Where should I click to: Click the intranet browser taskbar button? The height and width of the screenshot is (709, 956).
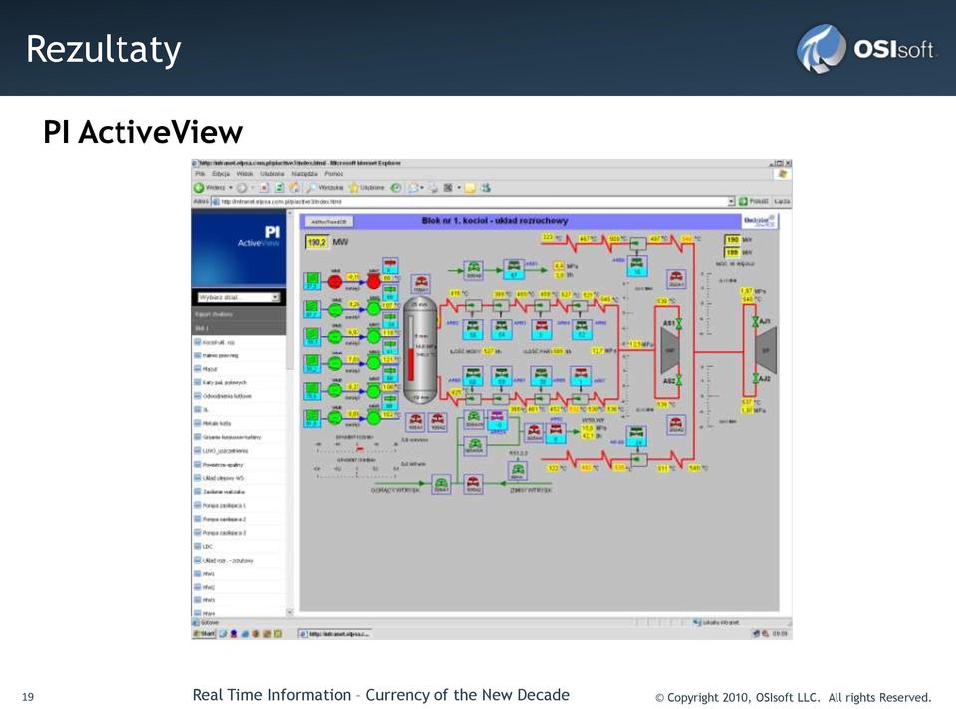(x=335, y=634)
